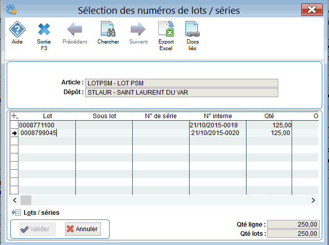Click the N° interne column header
329x245 pixels.
click(x=217, y=116)
